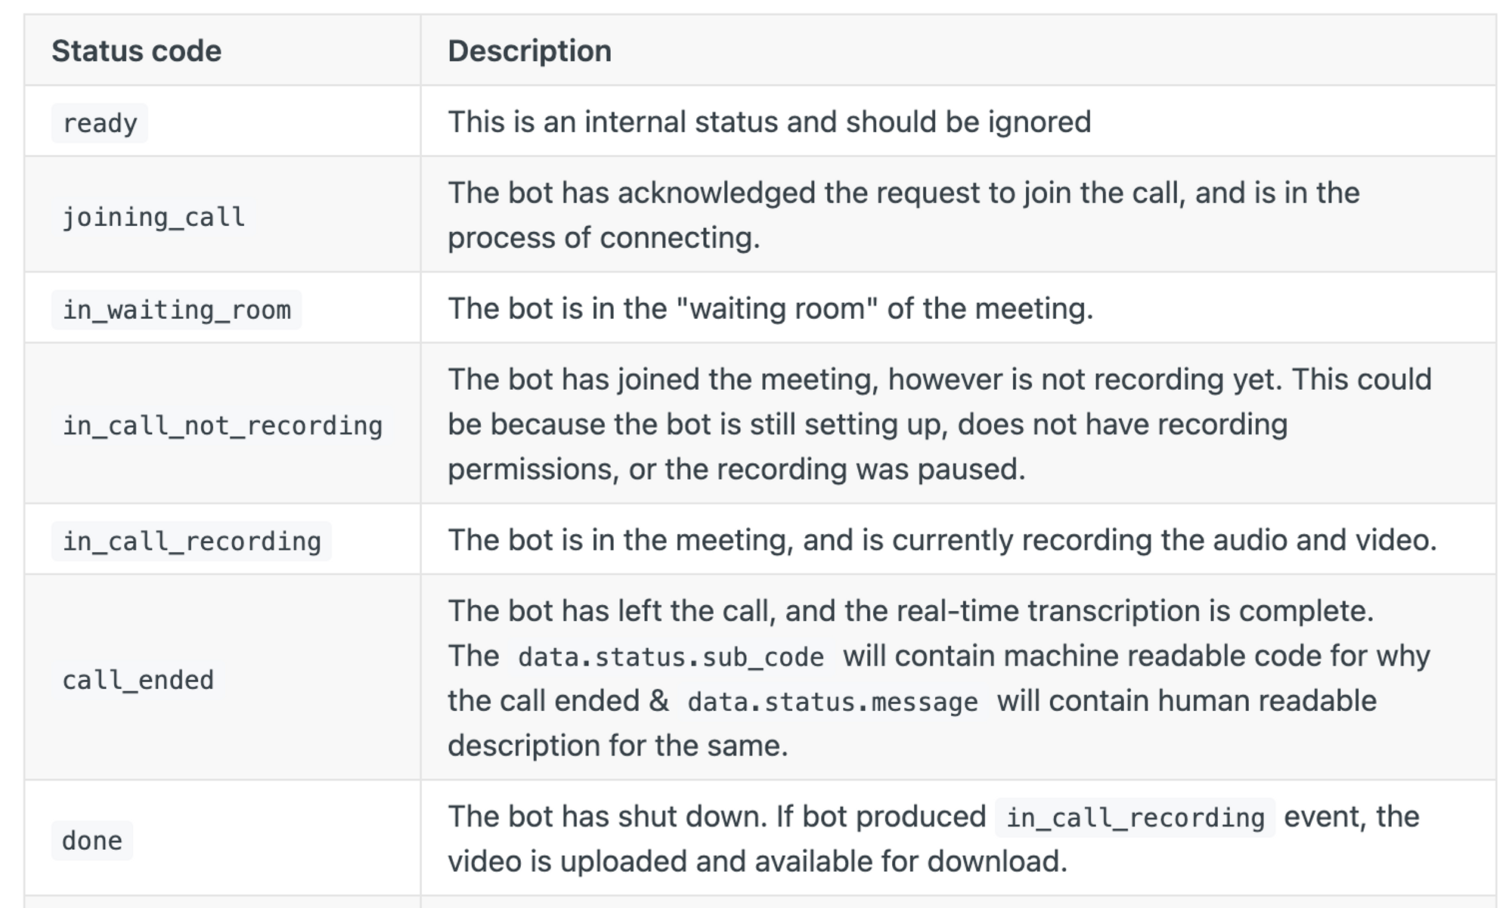Click in_call_recording code in done description
1512x908 pixels.
[1135, 818]
